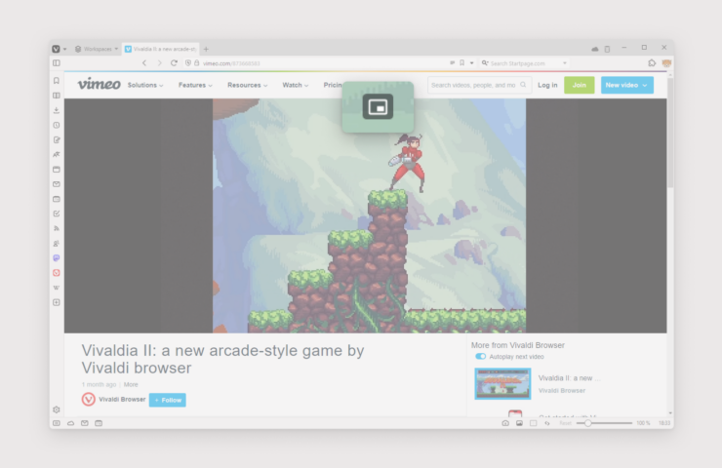
Task: Expand the Features menu on Vimeo
Action: [x=195, y=85]
